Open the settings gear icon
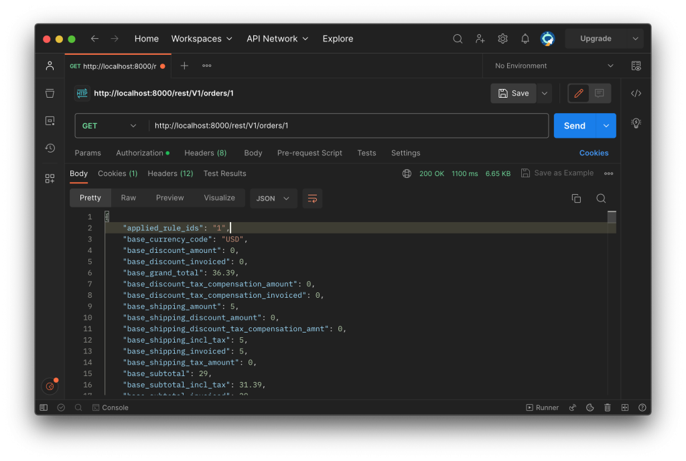This screenshot has height=461, width=686. pyautogui.click(x=502, y=38)
